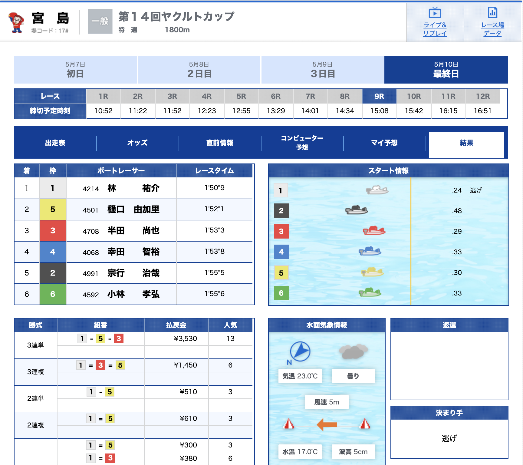This screenshot has width=523, height=465.
Task: Open the Live & Replay TV icon
Action: [435, 13]
